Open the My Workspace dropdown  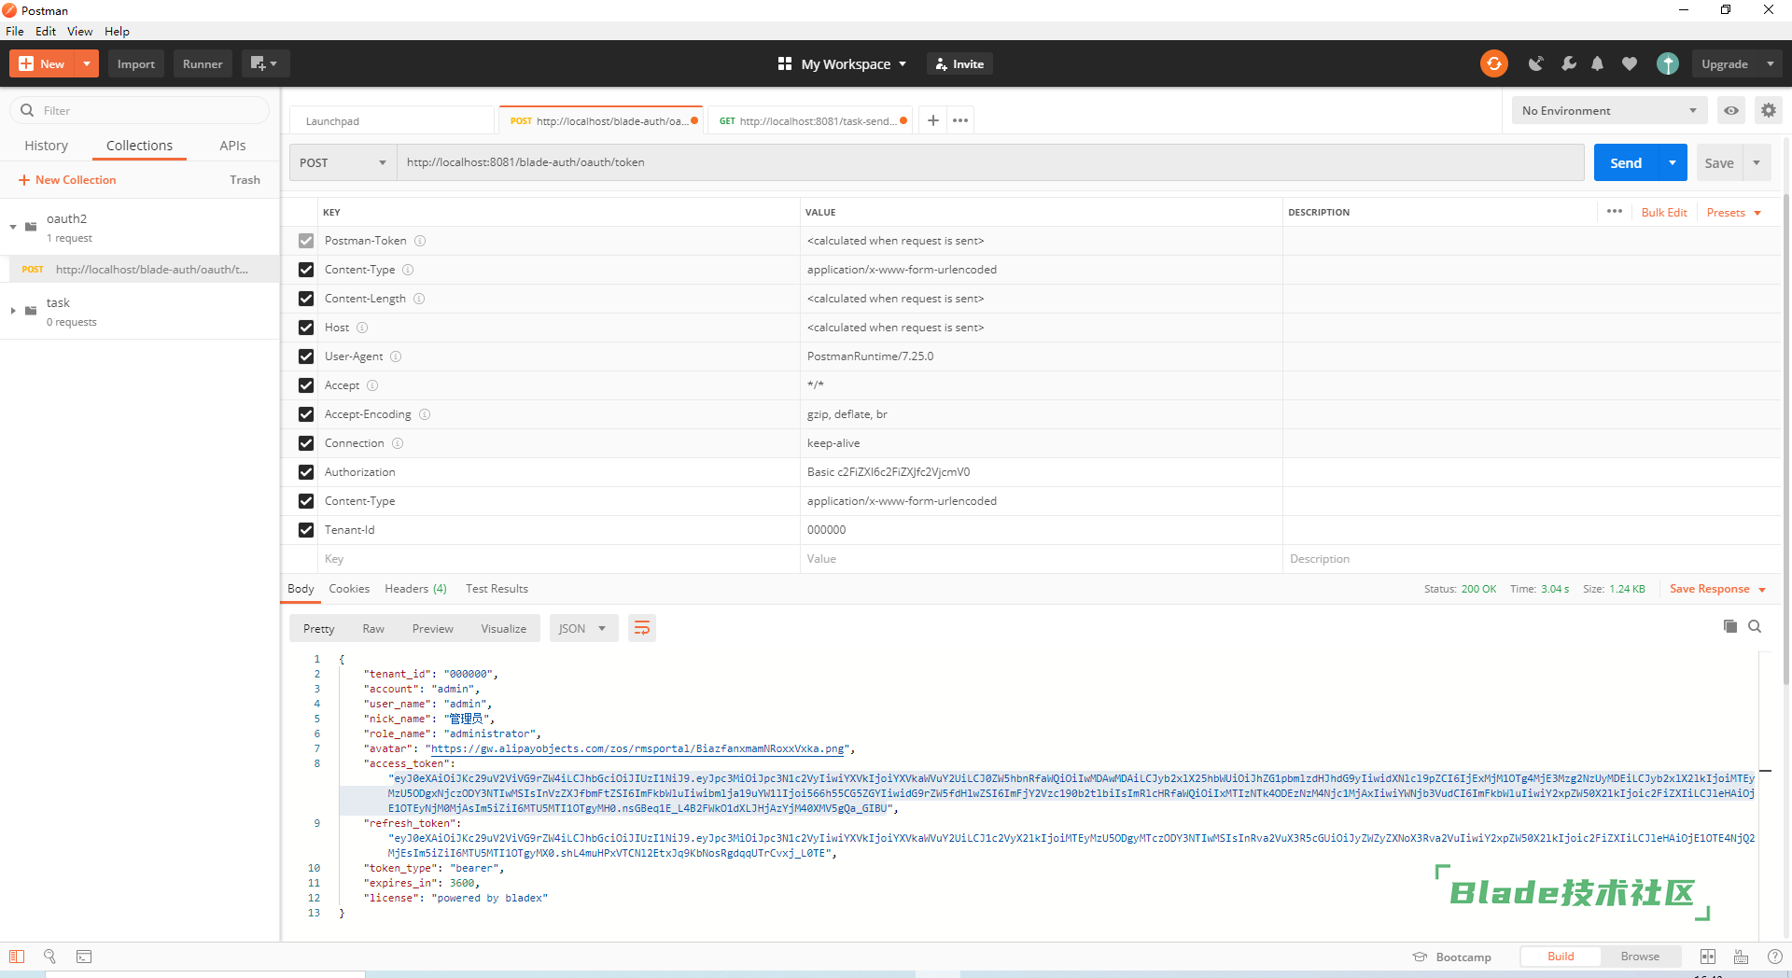842,63
